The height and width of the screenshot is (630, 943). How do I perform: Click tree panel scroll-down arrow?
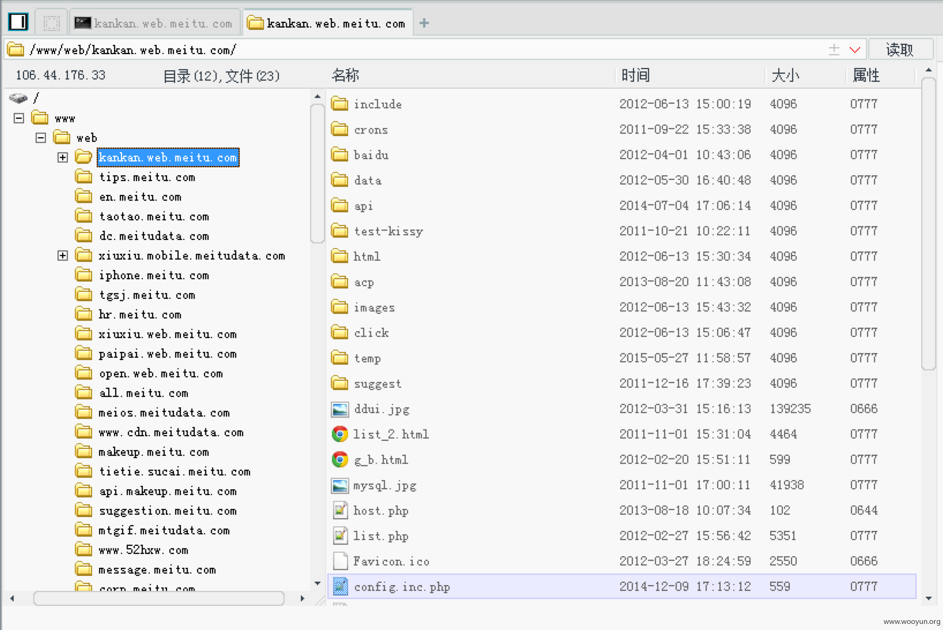(317, 583)
